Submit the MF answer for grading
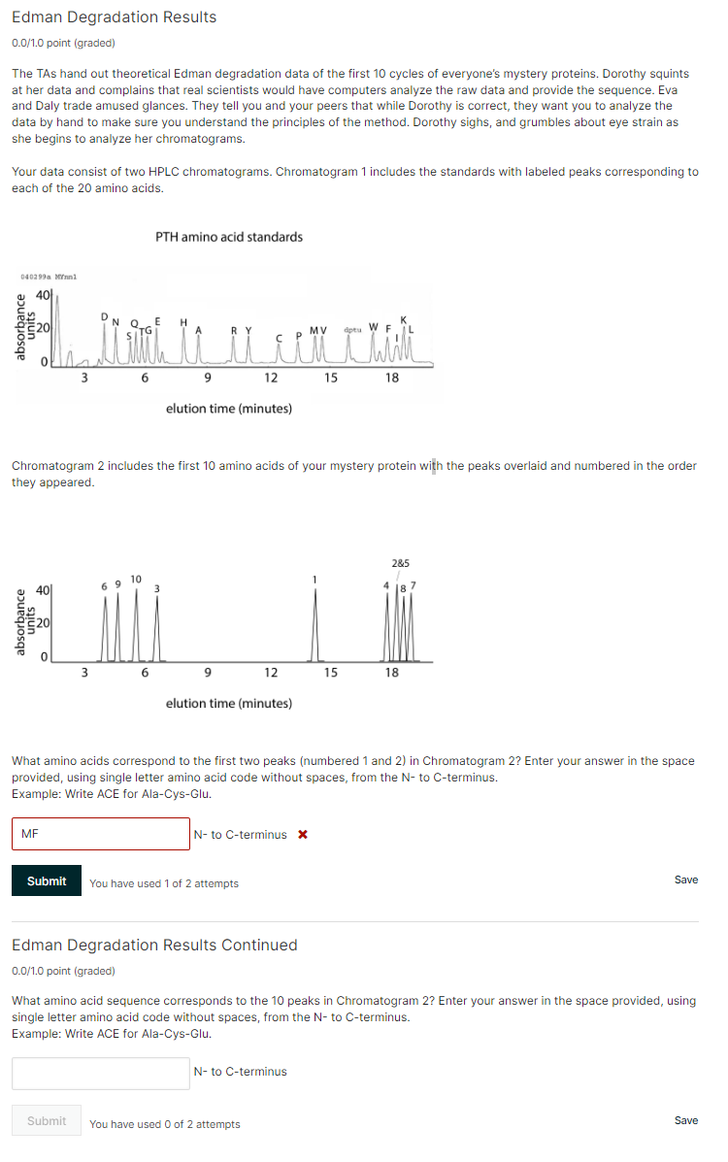Image resolution: width=728 pixels, height=1162 pixels. [46, 880]
